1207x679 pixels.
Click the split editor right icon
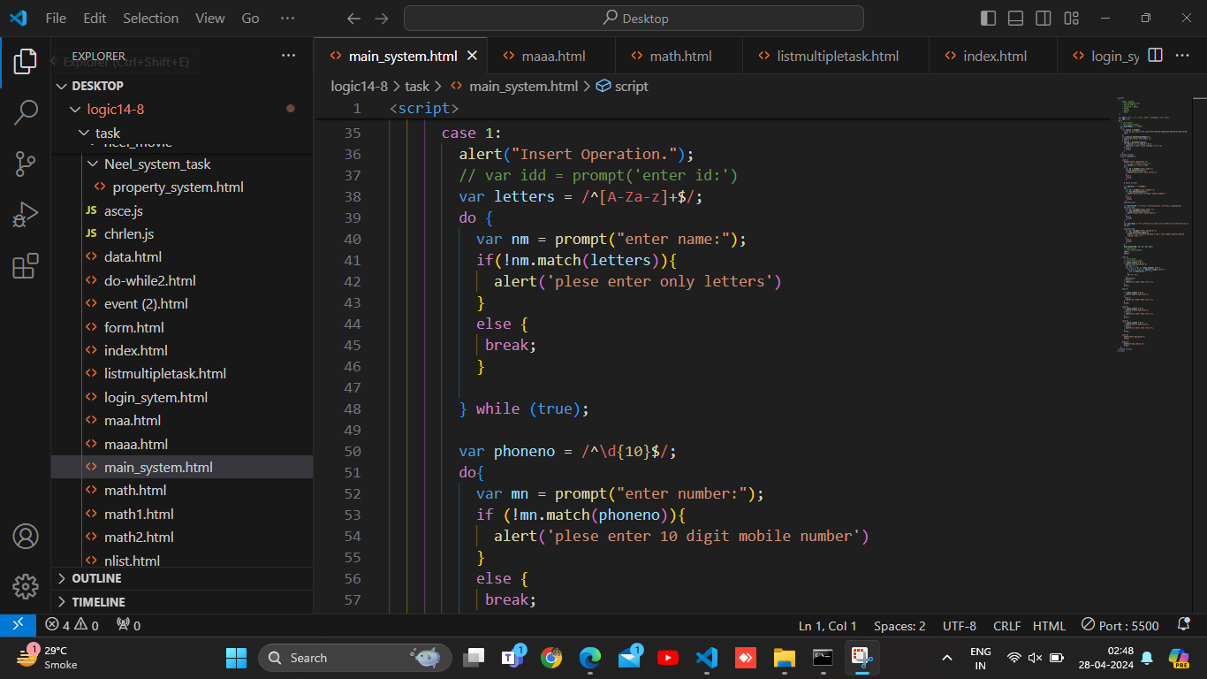click(1155, 56)
